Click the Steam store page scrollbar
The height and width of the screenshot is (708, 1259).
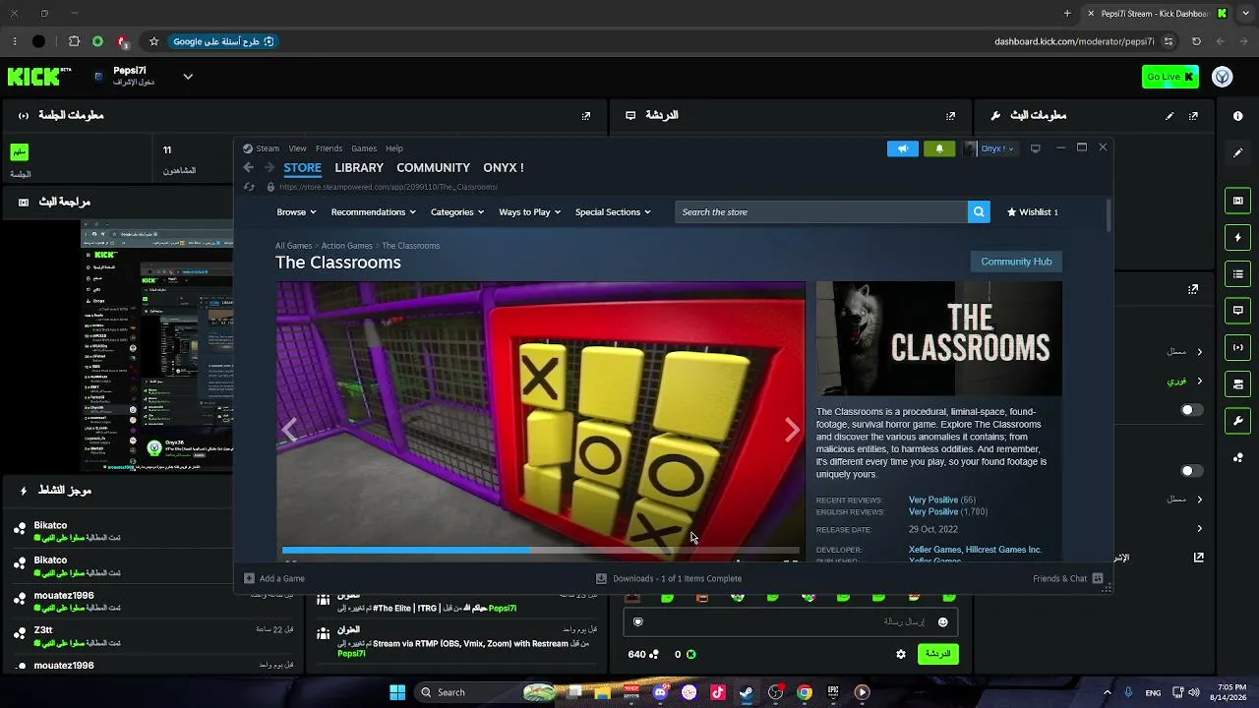point(1109,216)
